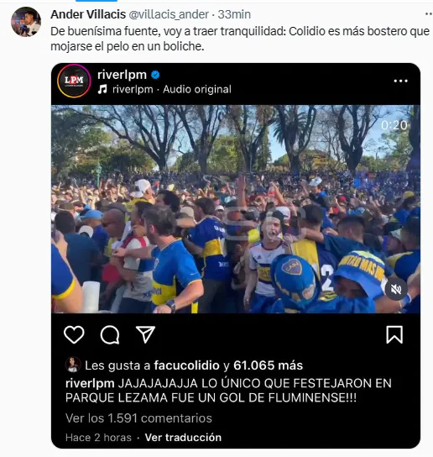Open riverlpm LPM profile logo
The image size is (433, 457).
click(74, 81)
